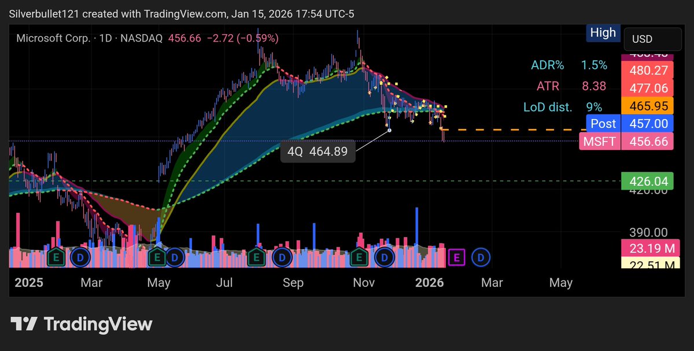The image size is (694, 351).
Task: Open the dividend D marker right of May 2025
Action: point(175,257)
